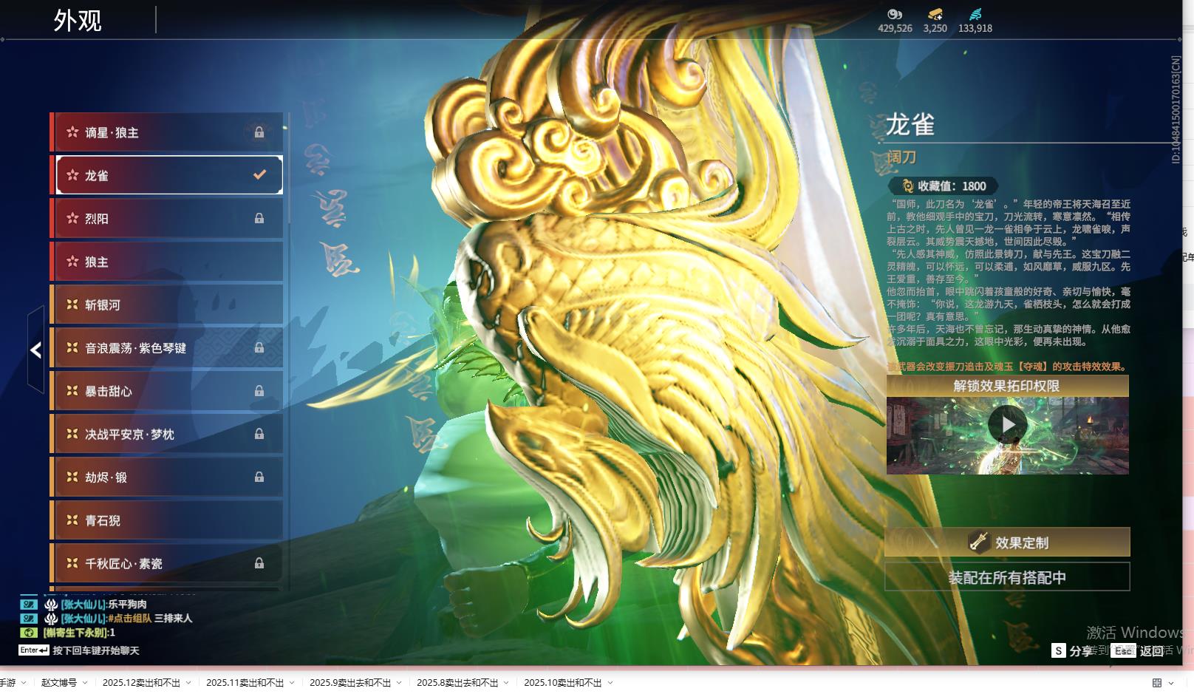The width and height of the screenshot is (1194, 694).
Task: Click the 分享 share label
Action: pyautogui.click(x=1081, y=651)
